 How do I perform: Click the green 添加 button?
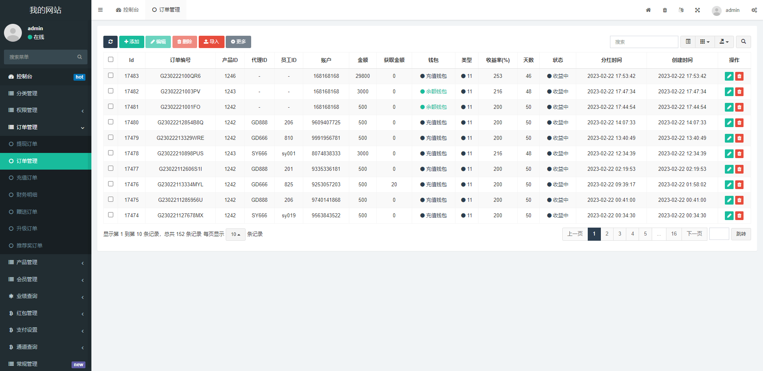point(132,42)
